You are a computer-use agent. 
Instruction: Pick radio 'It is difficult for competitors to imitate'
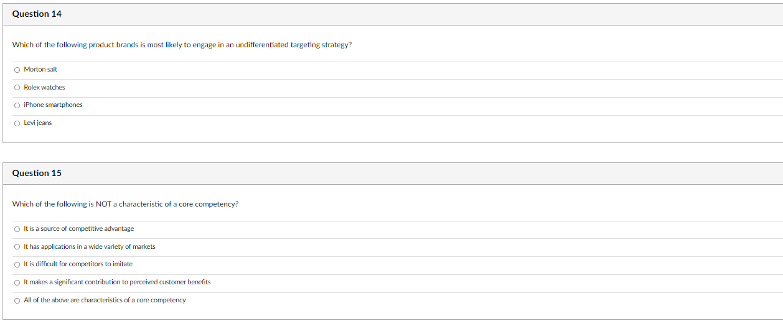(17, 264)
